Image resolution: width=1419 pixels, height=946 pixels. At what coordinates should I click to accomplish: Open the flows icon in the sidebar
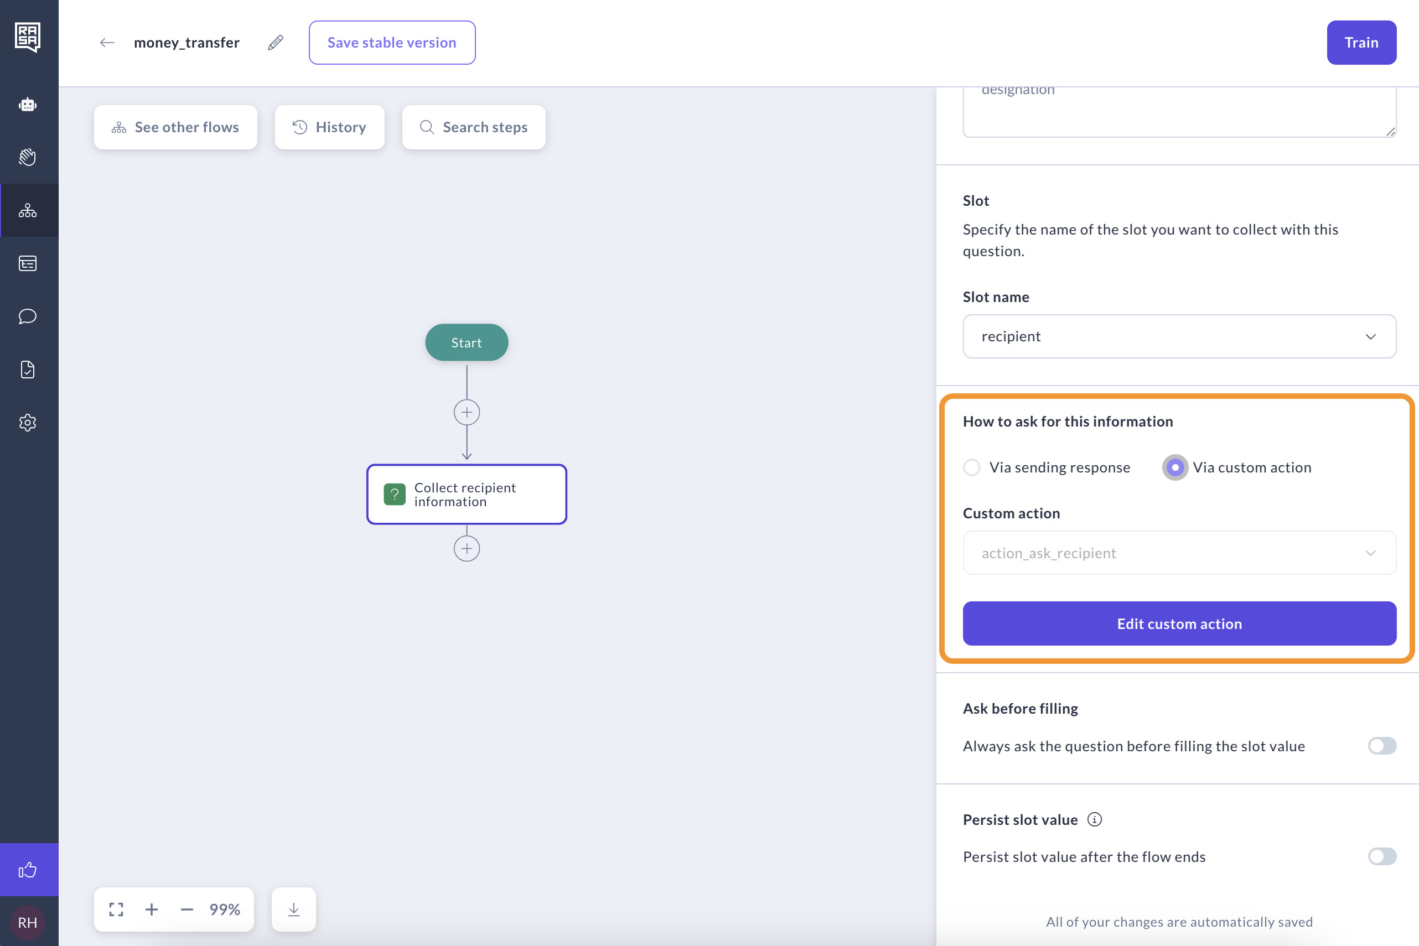(28, 211)
